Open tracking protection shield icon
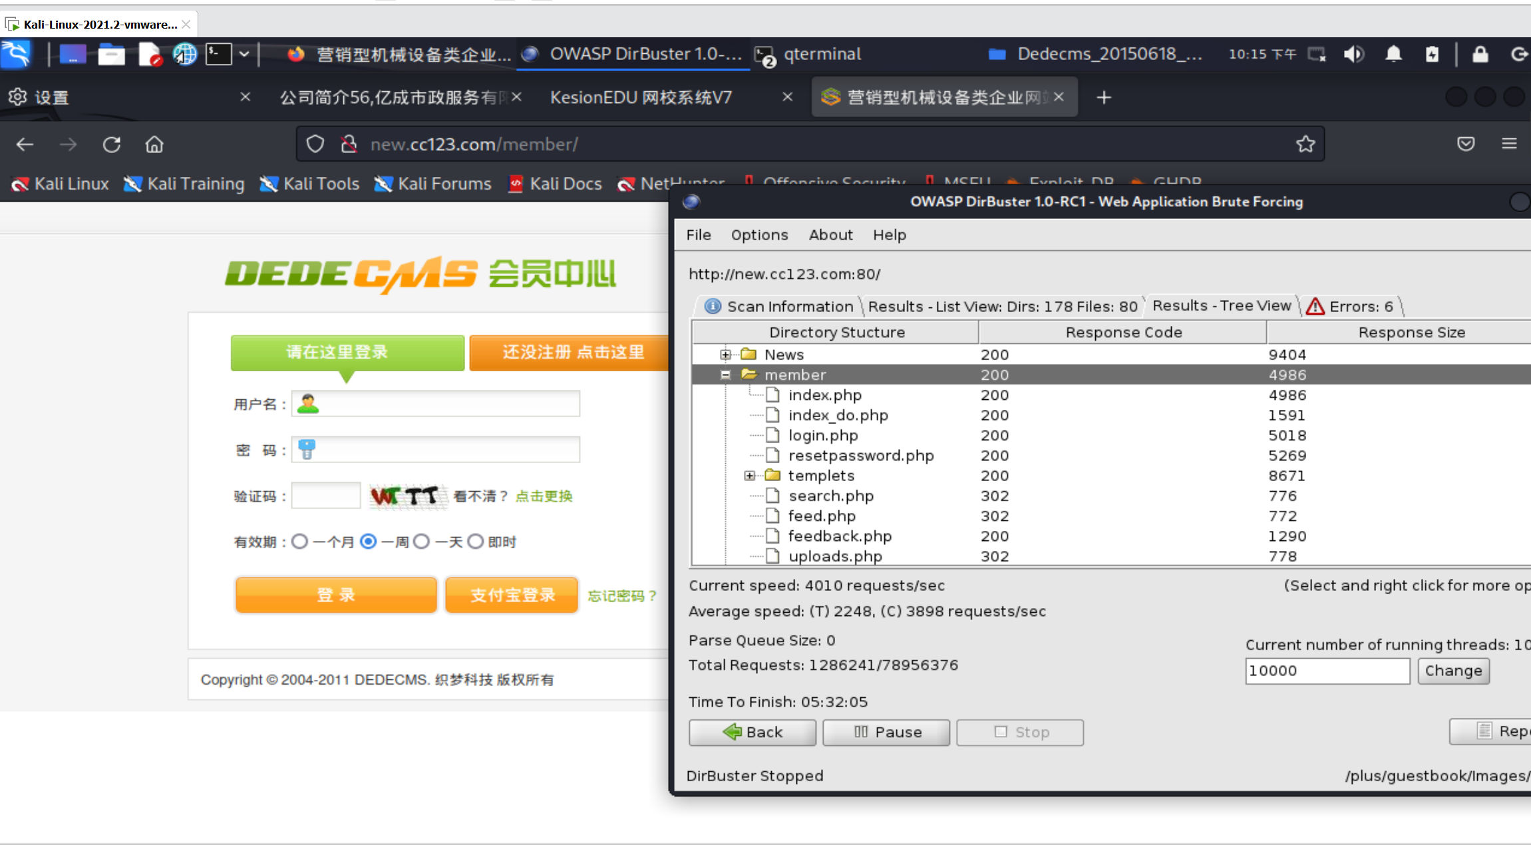This screenshot has width=1531, height=845. [x=315, y=144]
